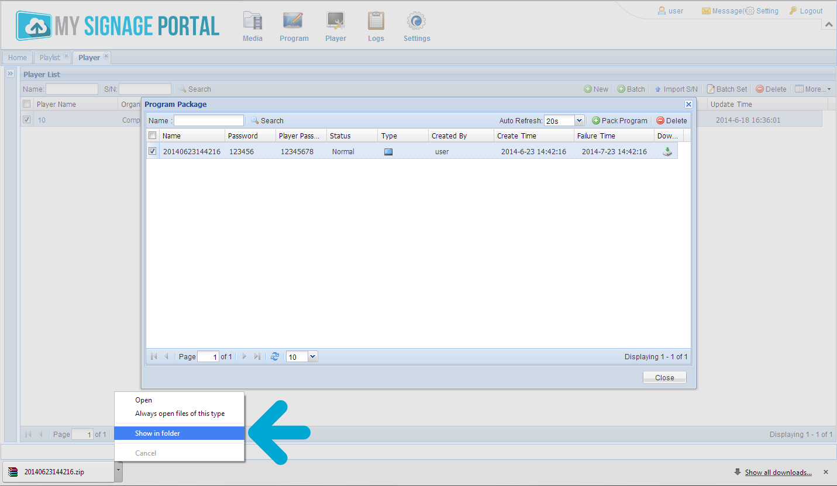Click Search in Program Package toolbar
837x486 pixels.
pos(267,120)
